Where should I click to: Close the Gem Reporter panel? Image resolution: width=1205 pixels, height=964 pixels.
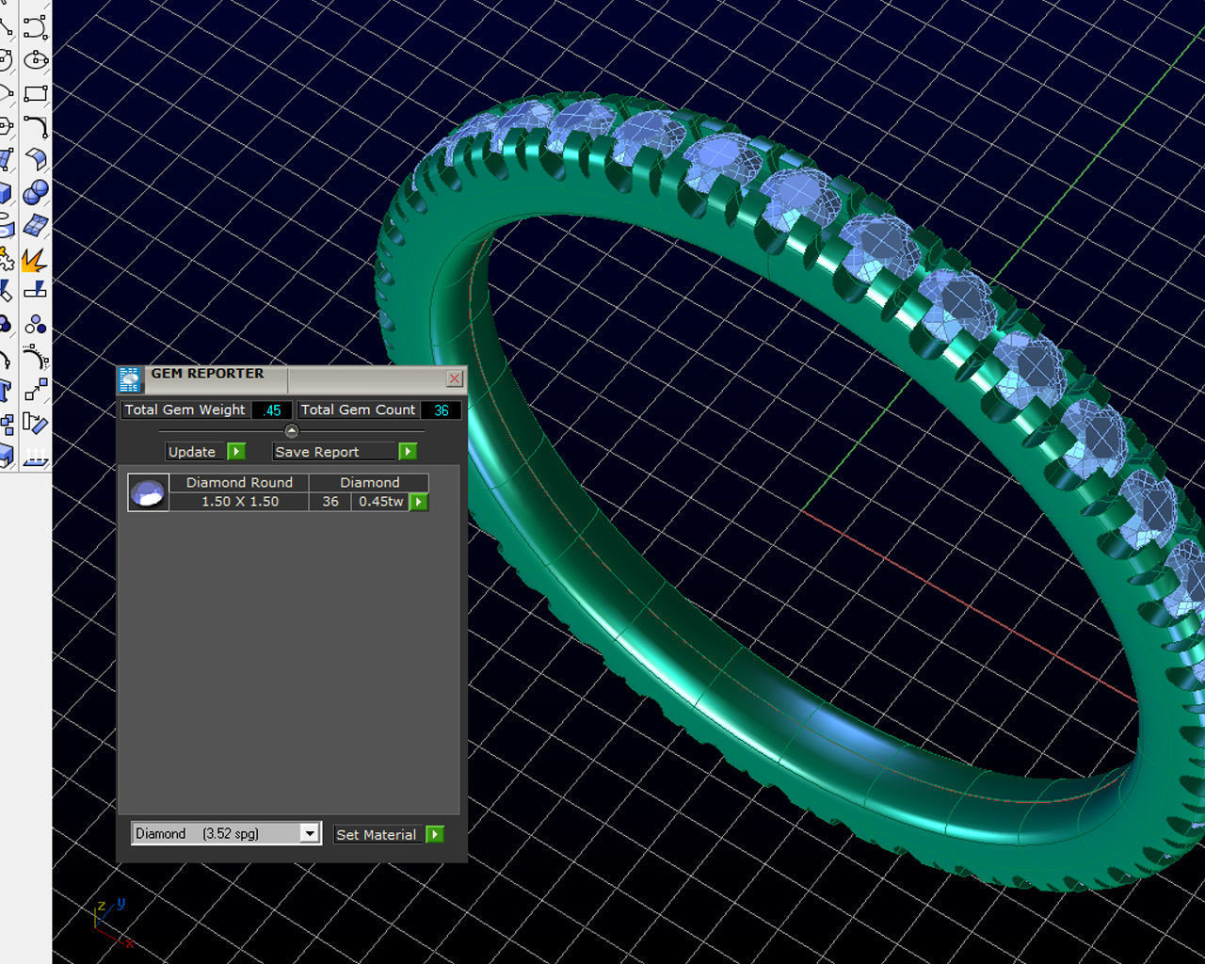454,378
